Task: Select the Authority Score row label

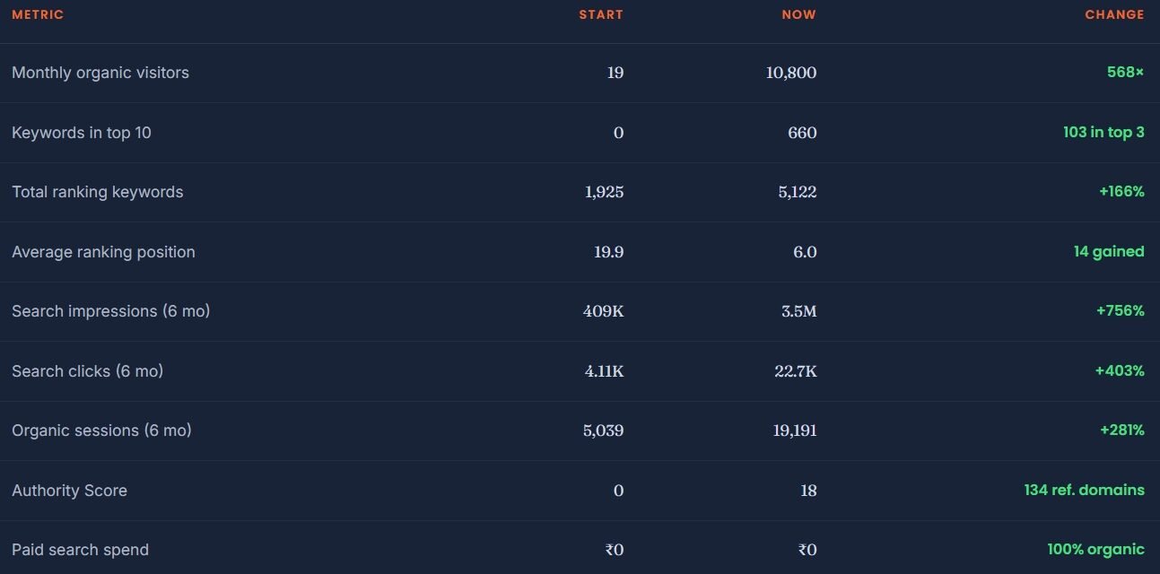Action: pos(70,491)
